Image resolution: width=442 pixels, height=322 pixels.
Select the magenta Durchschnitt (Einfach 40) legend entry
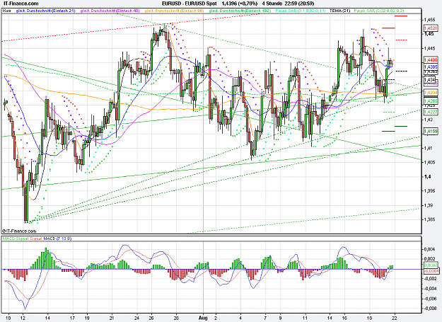110,11
